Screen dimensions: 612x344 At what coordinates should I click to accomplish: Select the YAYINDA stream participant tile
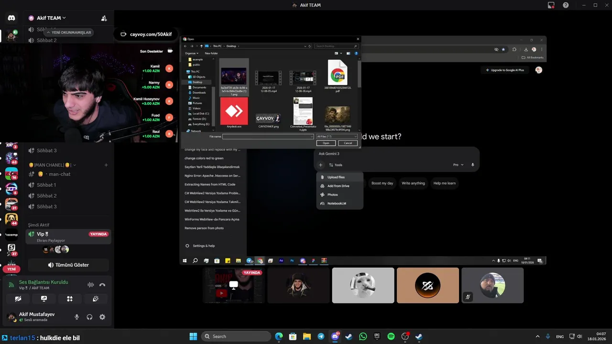pyautogui.click(x=233, y=285)
